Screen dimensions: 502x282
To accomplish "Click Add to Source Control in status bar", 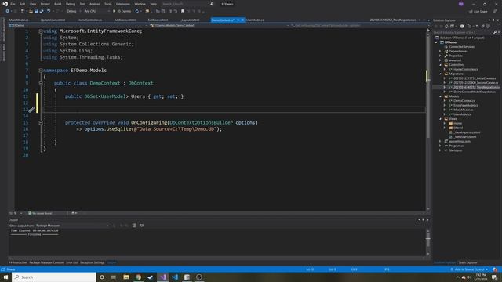I will coord(469,269).
